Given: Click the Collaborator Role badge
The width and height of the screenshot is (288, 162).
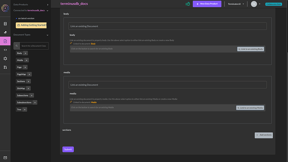Looking at the screenshot, I should tap(274, 4).
